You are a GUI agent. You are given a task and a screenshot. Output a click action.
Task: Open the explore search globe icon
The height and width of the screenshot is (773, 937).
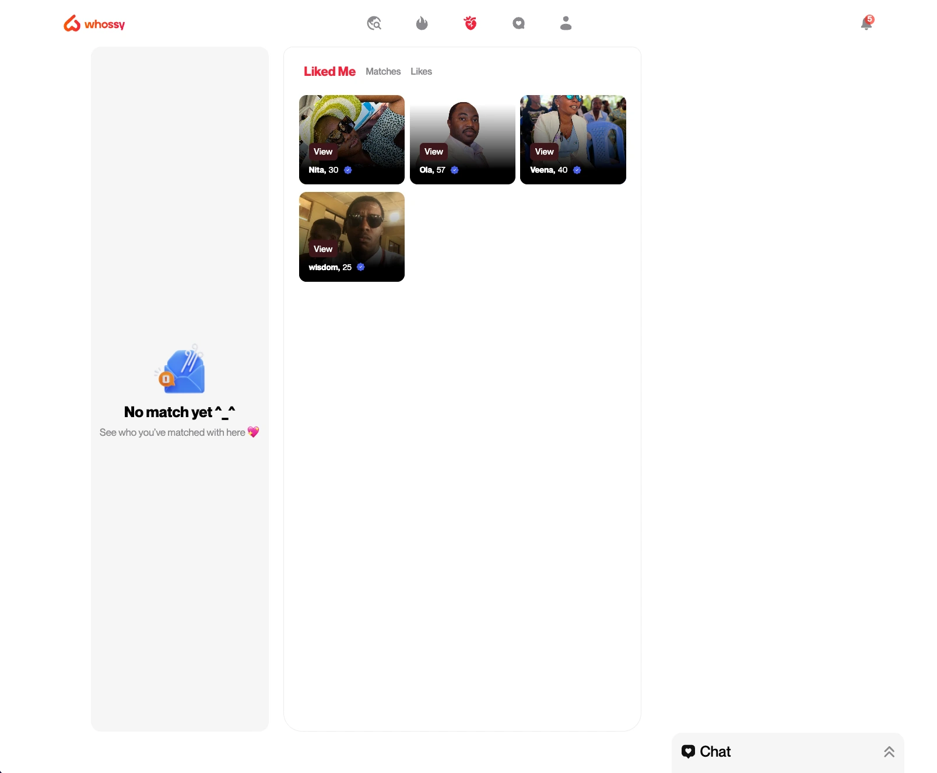(x=374, y=23)
